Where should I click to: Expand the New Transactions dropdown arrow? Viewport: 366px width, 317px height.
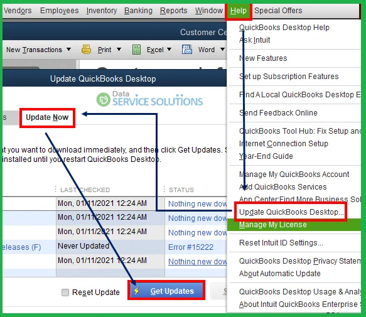click(68, 49)
